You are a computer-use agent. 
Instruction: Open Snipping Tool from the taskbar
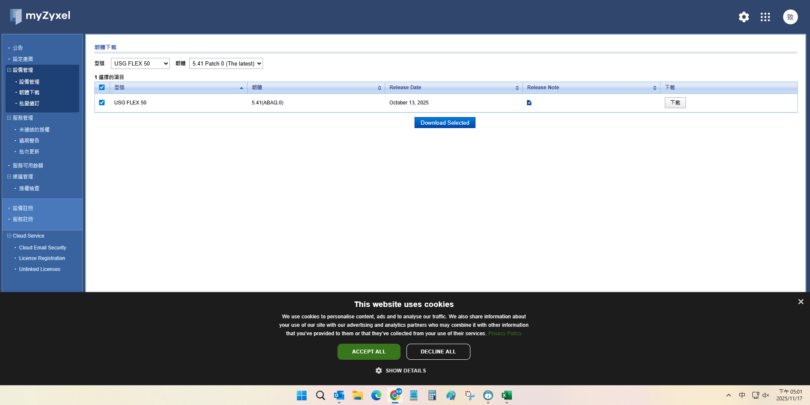(x=470, y=395)
